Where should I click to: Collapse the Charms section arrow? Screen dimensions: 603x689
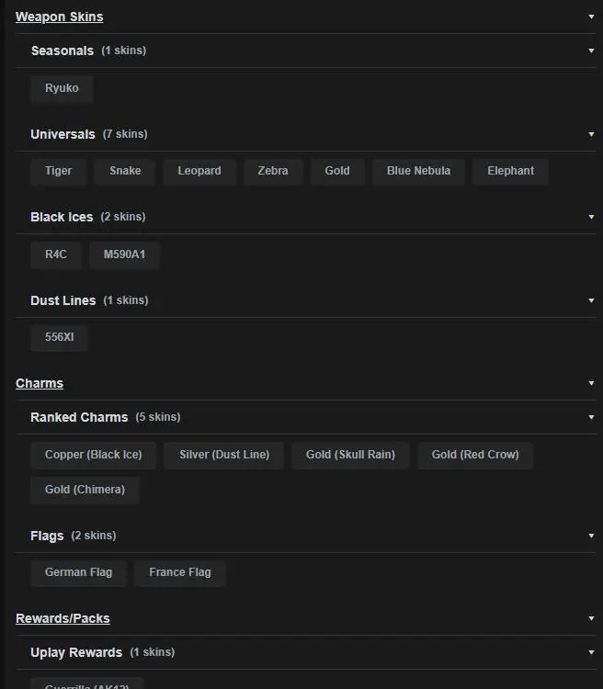pos(591,383)
